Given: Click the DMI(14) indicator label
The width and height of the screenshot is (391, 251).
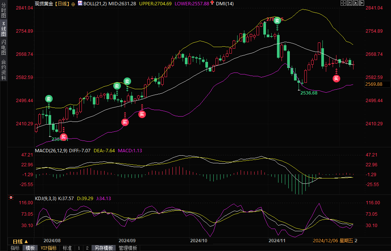Looking at the screenshot, I should tap(225, 3).
